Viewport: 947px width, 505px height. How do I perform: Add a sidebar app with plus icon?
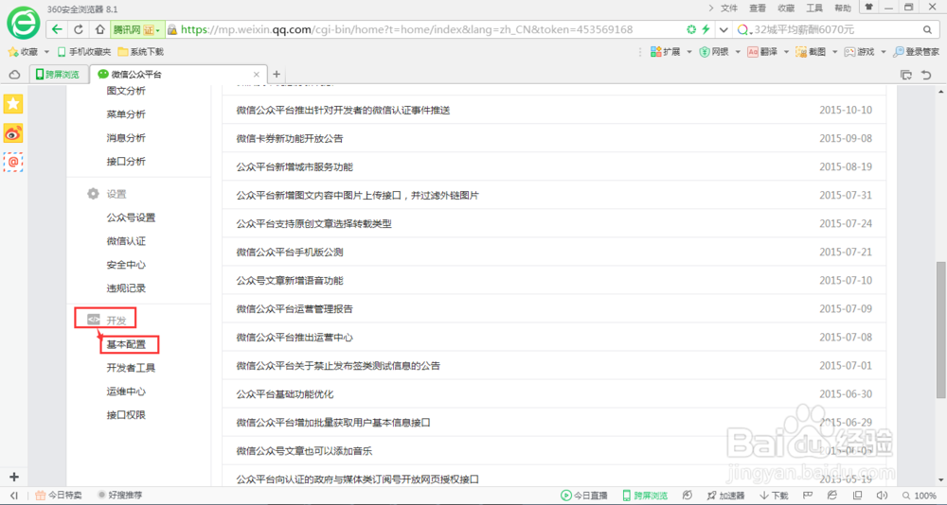14,477
